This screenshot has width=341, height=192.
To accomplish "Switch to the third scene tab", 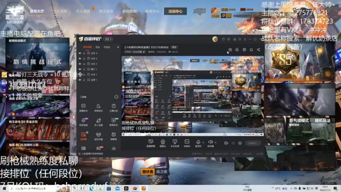I will point(107,47).
